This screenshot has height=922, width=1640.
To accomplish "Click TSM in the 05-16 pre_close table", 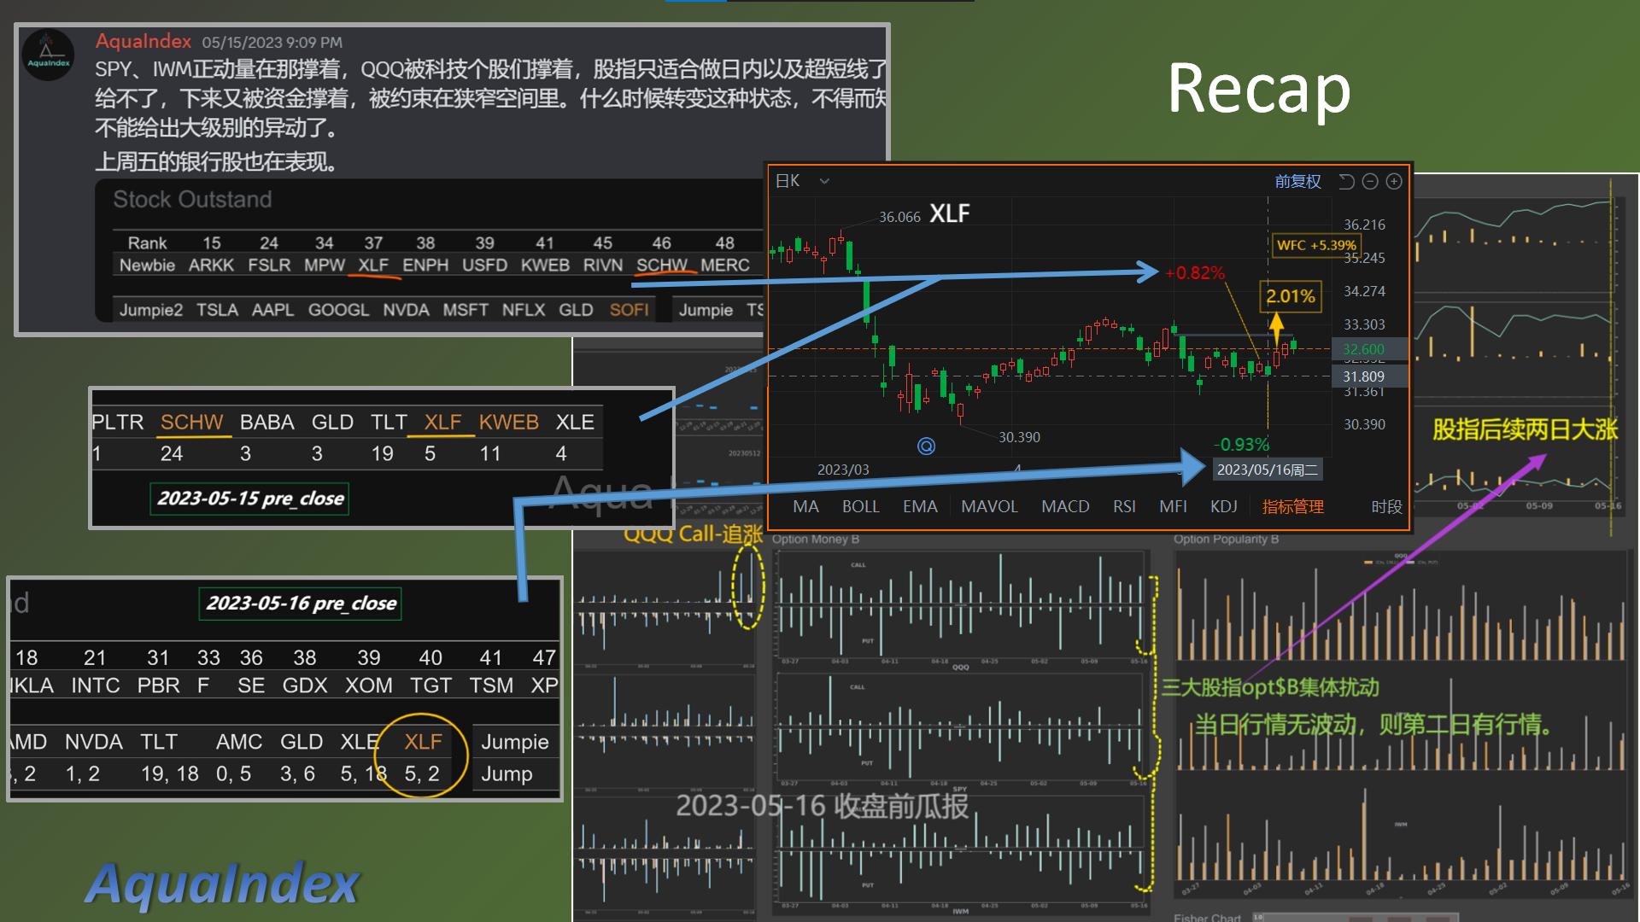I will 490,686.
